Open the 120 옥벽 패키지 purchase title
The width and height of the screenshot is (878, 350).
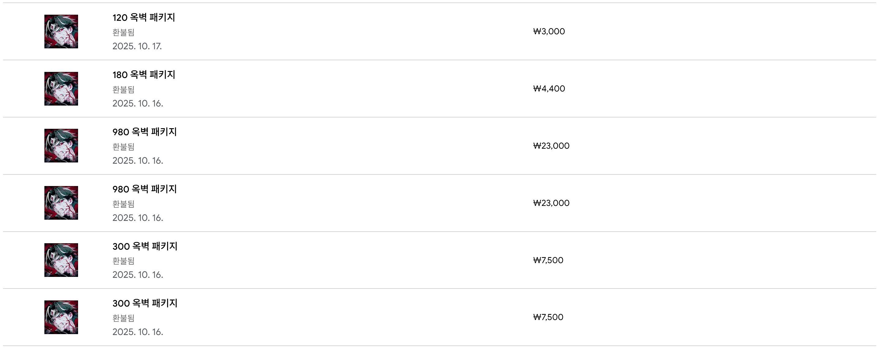point(144,17)
